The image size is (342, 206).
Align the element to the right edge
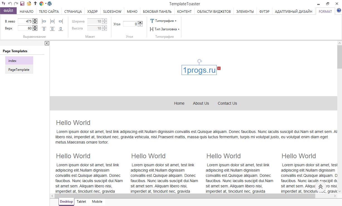[61, 21]
